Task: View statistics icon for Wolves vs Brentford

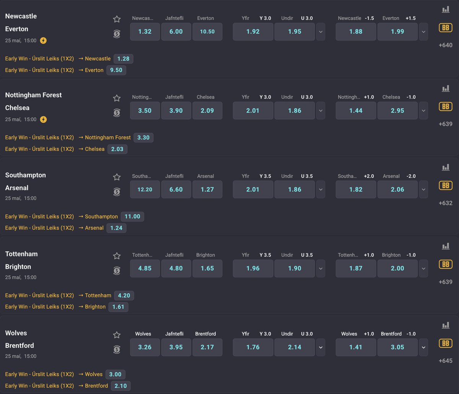Action: (446, 325)
